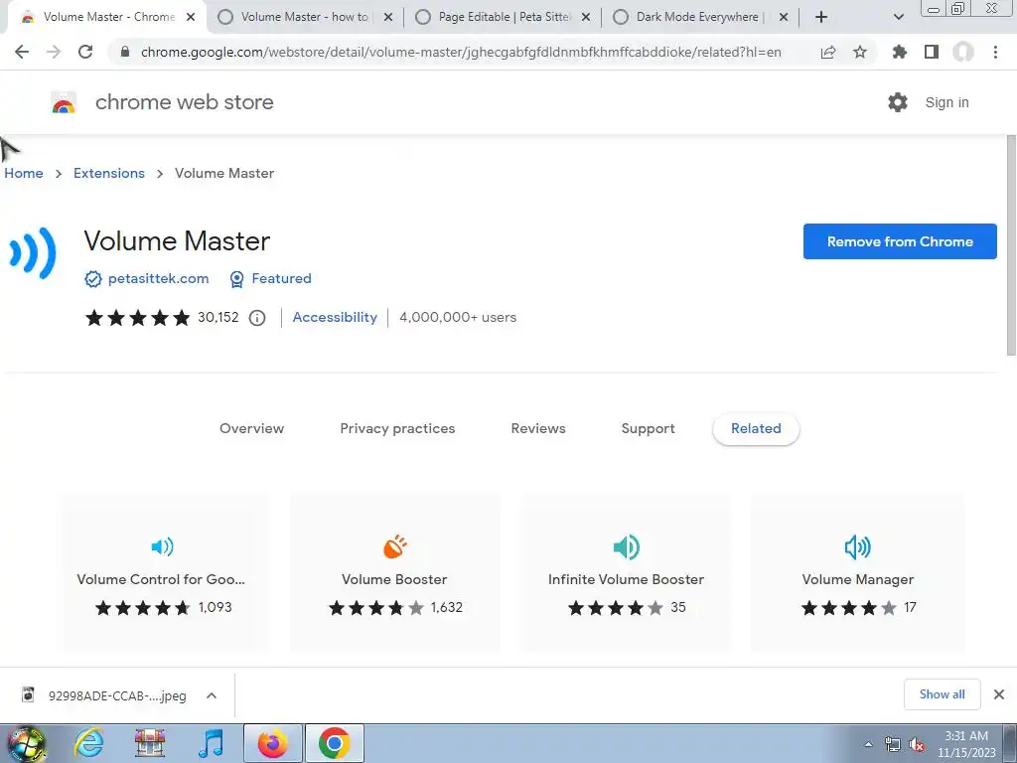Click the Volume Manager speaker icon
The image size is (1017, 763).
[858, 547]
